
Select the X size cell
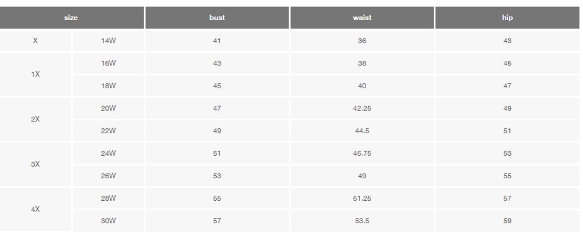tap(35, 41)
